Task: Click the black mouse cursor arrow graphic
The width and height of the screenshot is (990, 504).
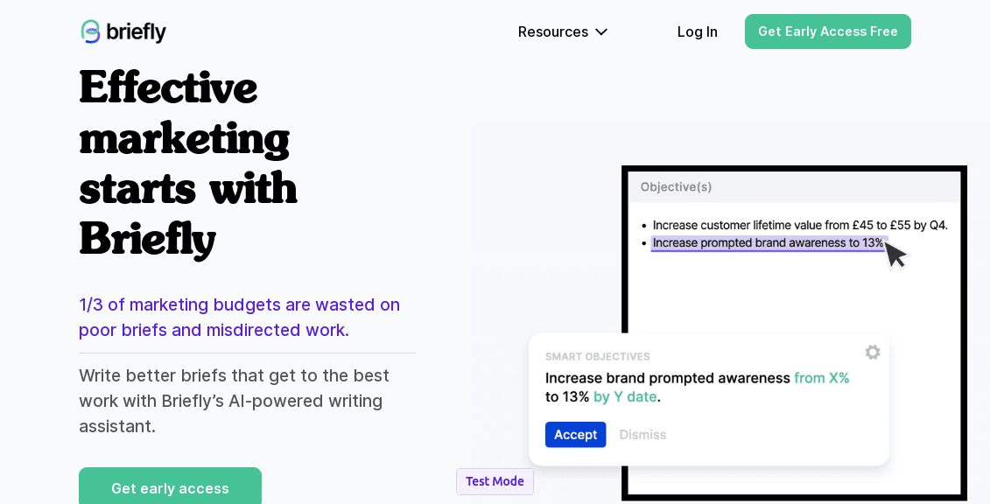Action: pos(895,255)
